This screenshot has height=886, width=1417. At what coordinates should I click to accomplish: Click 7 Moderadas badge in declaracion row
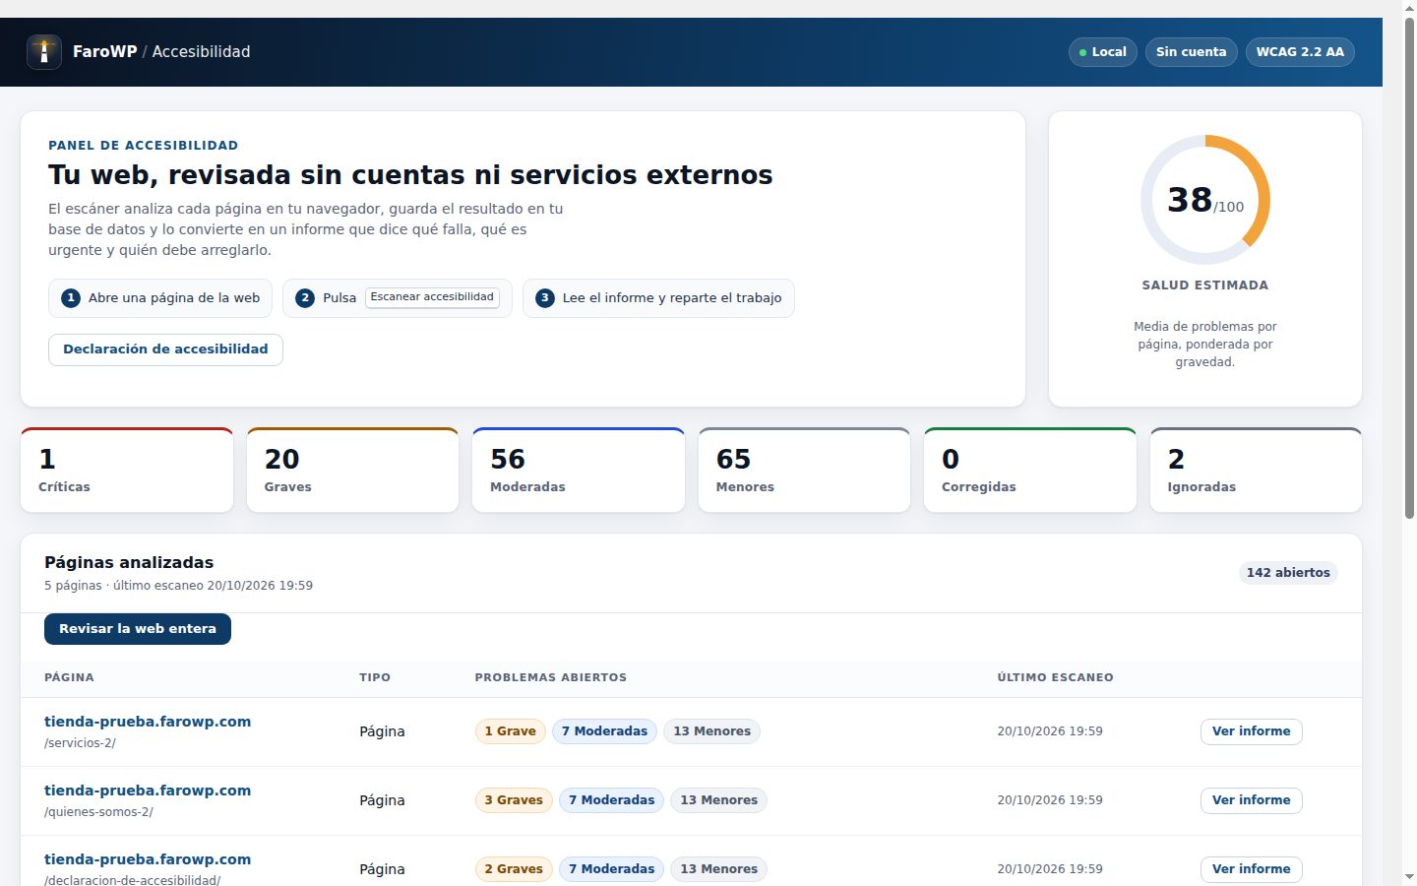[x=611, y=869]
